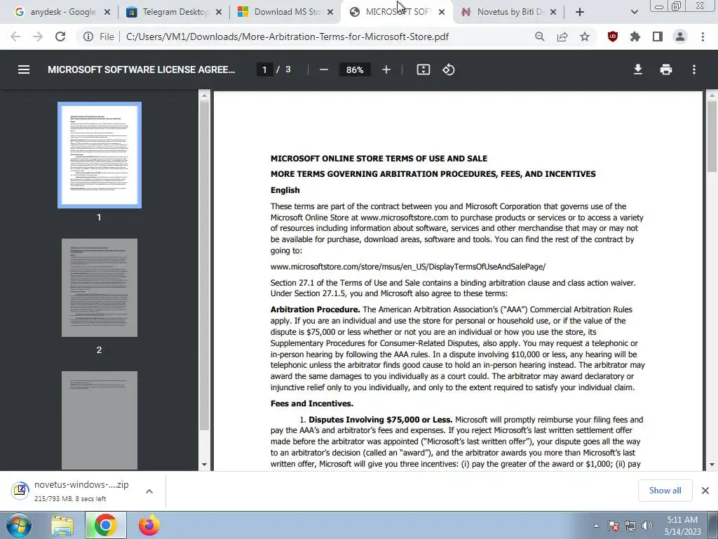Screen dimensions: 718x539
Task: Share this page icon
Action: point(562,36)
